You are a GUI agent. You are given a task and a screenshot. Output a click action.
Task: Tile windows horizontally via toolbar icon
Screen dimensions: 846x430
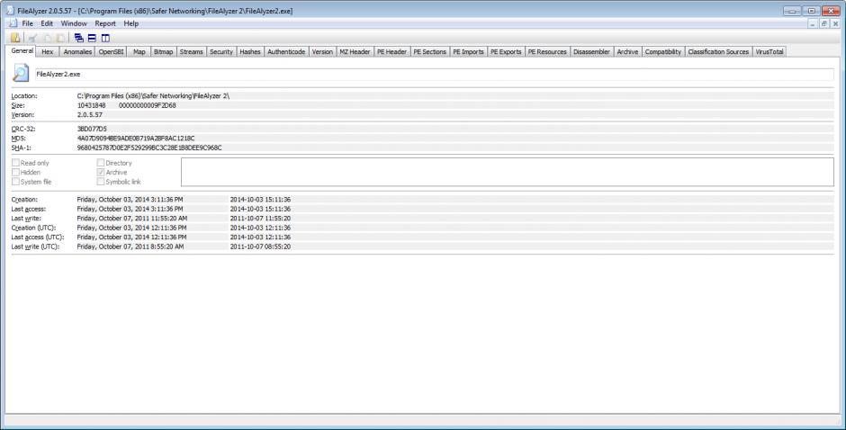pyautogui.click(x=93, y=38)
